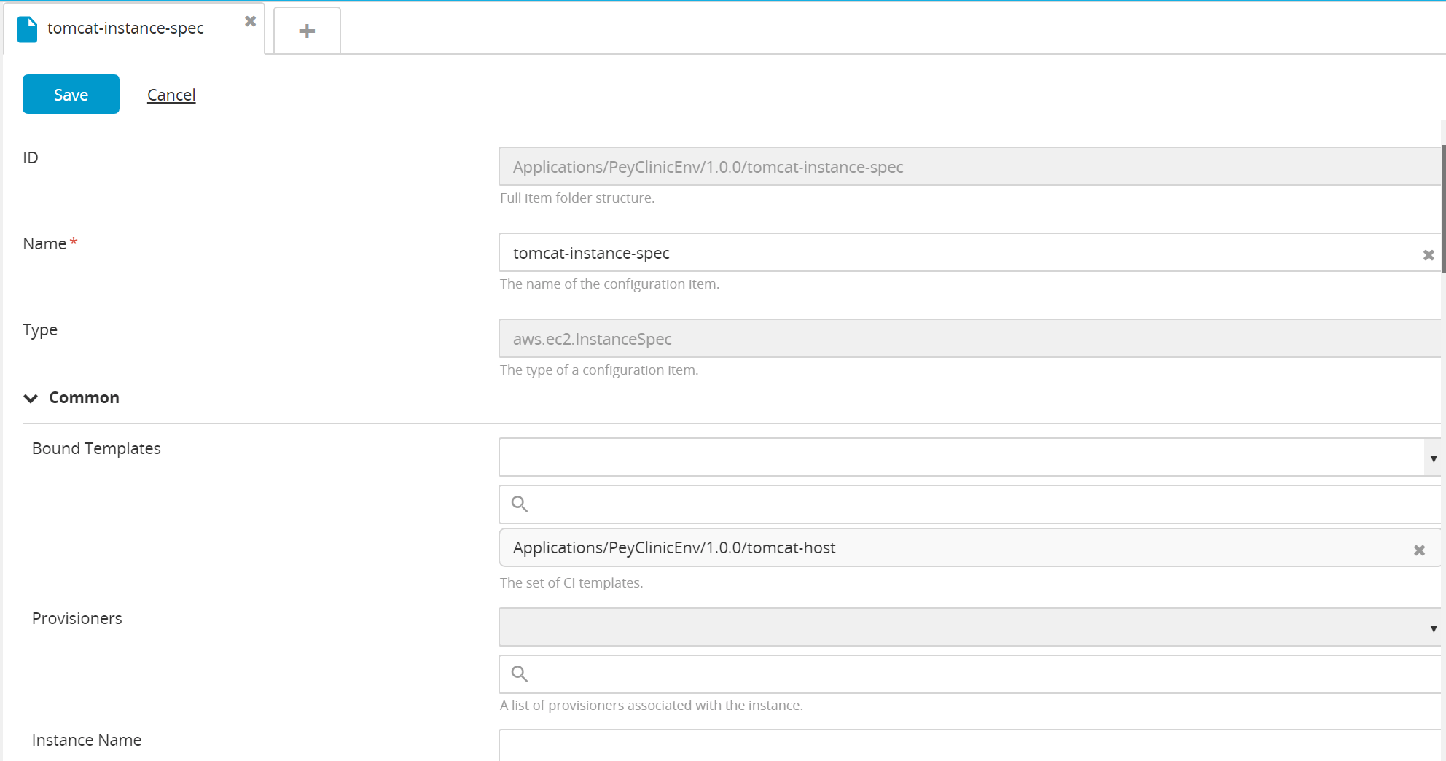The image size is (1446, 761).
Task: Save the configuration item
Action: click(71, 94)
